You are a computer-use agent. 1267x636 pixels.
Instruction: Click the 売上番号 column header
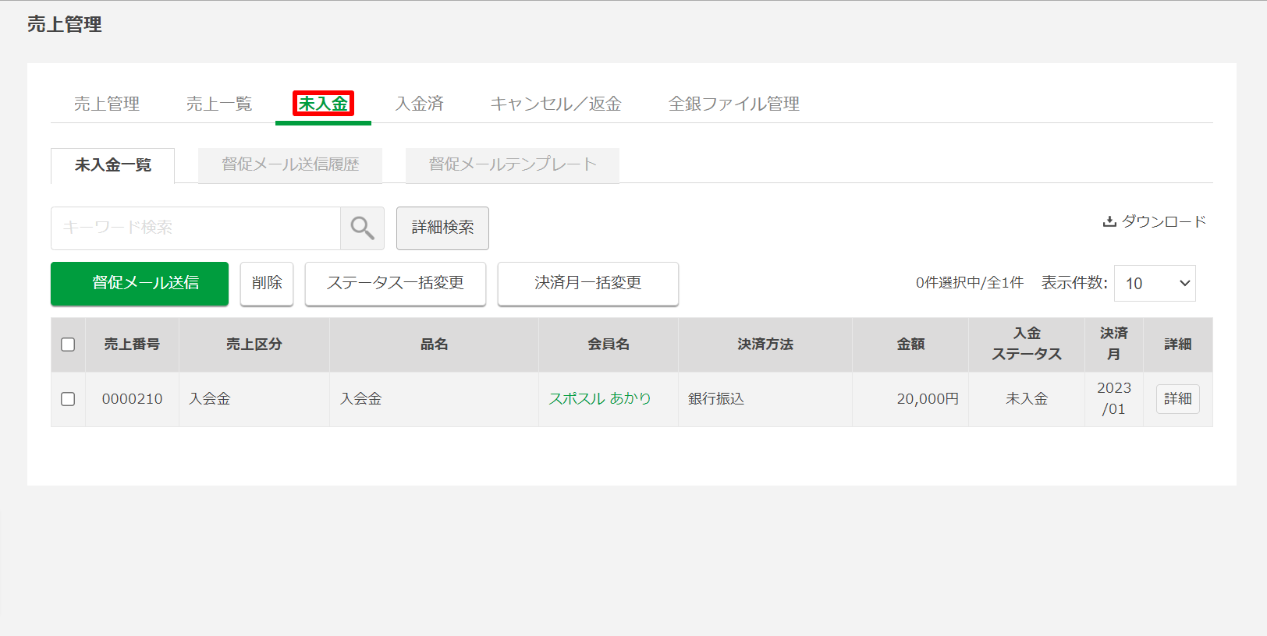pos(132,344)
